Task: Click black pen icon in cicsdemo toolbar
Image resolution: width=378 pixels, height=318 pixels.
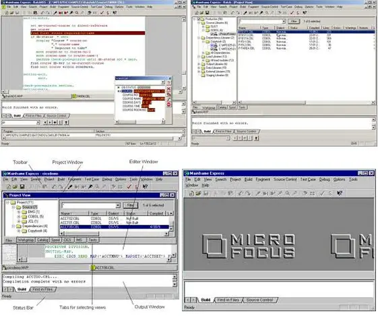Action: click(70, 186)
